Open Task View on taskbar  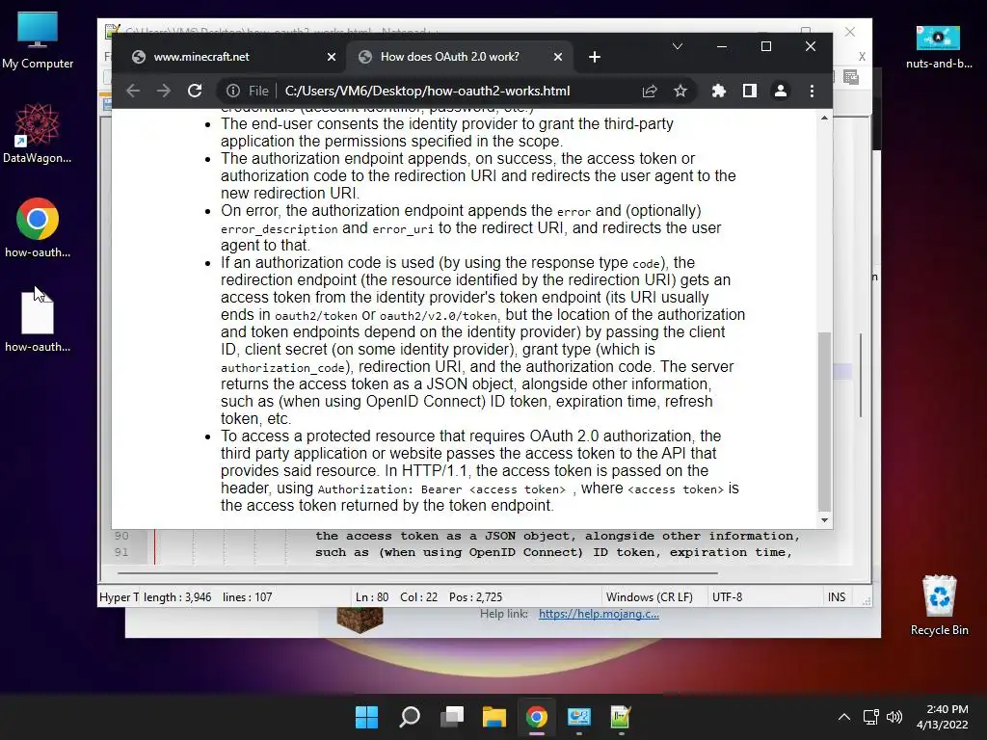point(452,717)
